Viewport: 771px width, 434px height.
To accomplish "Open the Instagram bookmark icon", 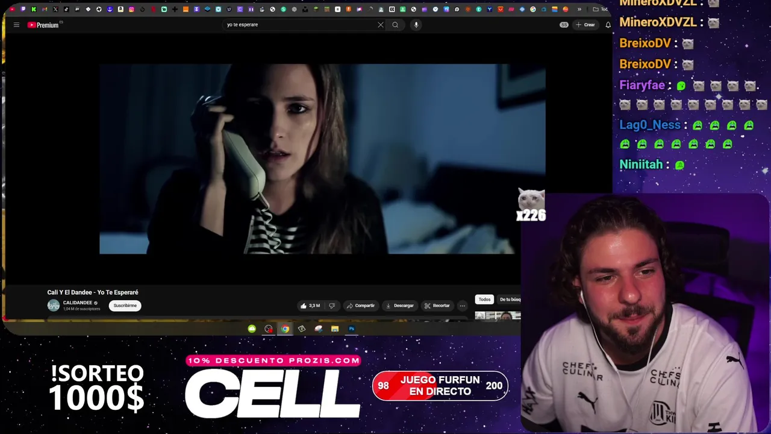I will pos(131,9).
